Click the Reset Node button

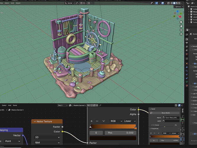(164, 113)
